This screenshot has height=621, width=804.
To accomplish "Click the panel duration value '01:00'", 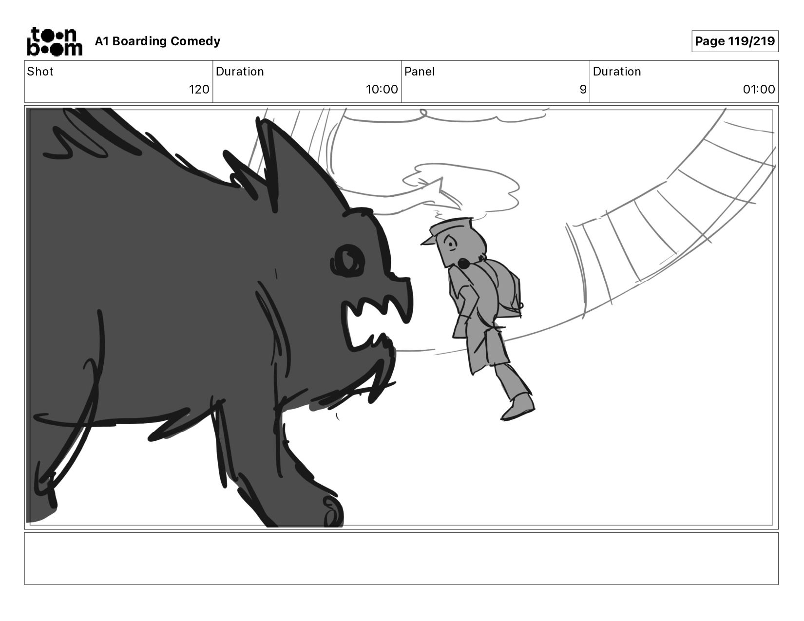I will coord(759,90).
